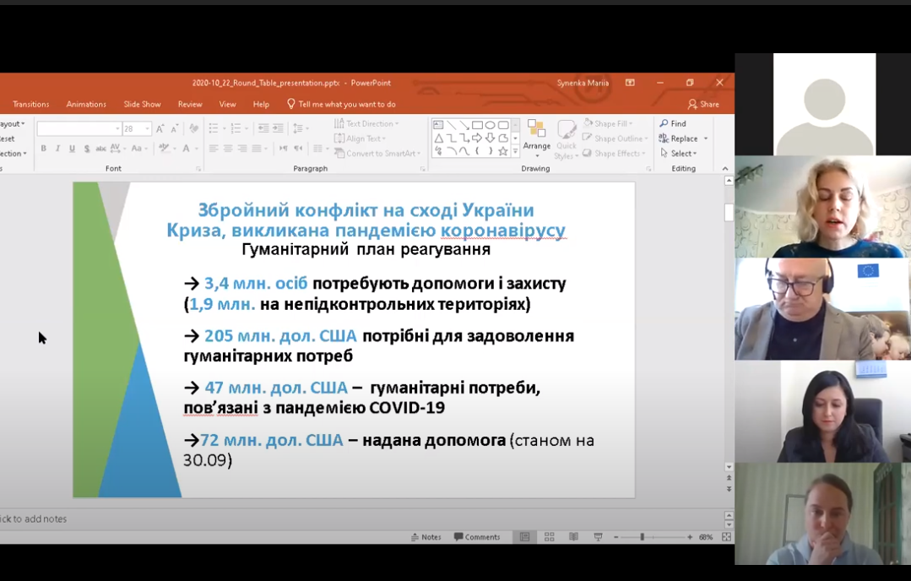Start Slide Show from status bar icon
Image resolution: width=911 pixels, height=581 pixels.
coord(599,537)
